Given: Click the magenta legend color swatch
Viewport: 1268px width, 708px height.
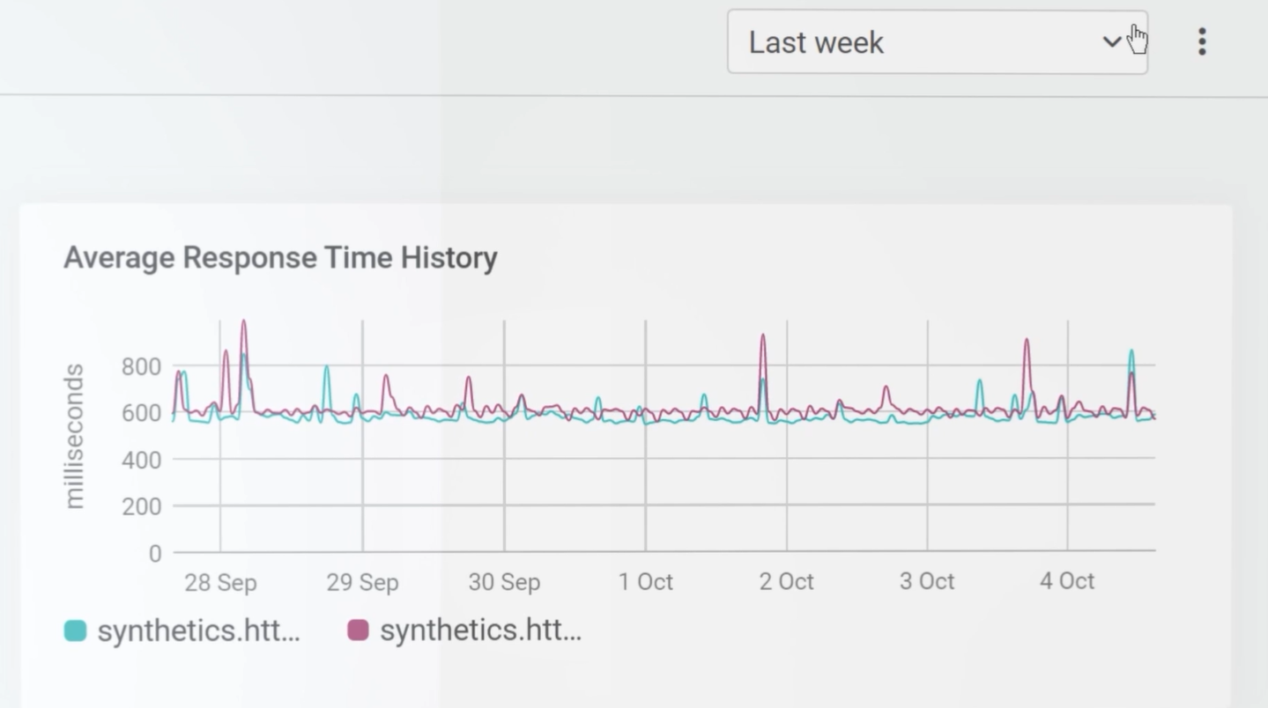Looking at the screenshot, I should [358, 631].
